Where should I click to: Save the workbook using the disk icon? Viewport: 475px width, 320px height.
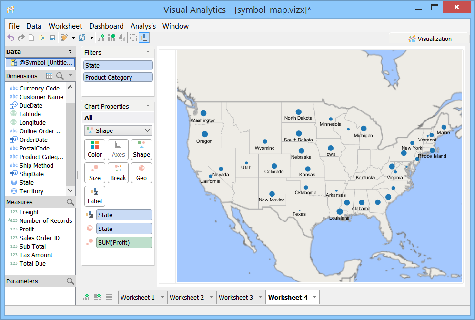click(x=52, y=38)
